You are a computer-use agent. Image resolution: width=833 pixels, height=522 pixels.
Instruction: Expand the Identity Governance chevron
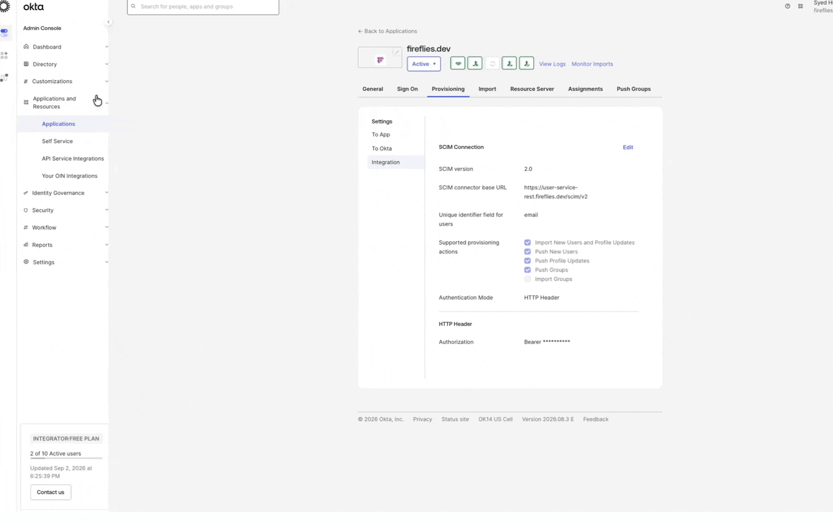pyautogui.click(x=107, y=193)
